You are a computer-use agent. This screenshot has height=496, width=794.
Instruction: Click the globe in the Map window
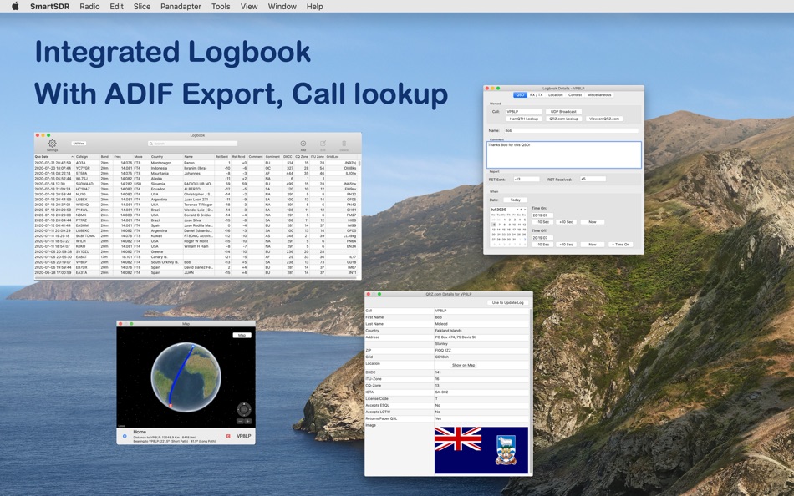[186, 377]
